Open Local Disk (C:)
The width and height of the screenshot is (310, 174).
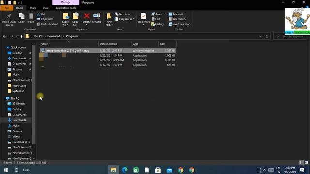click(18, 142)
